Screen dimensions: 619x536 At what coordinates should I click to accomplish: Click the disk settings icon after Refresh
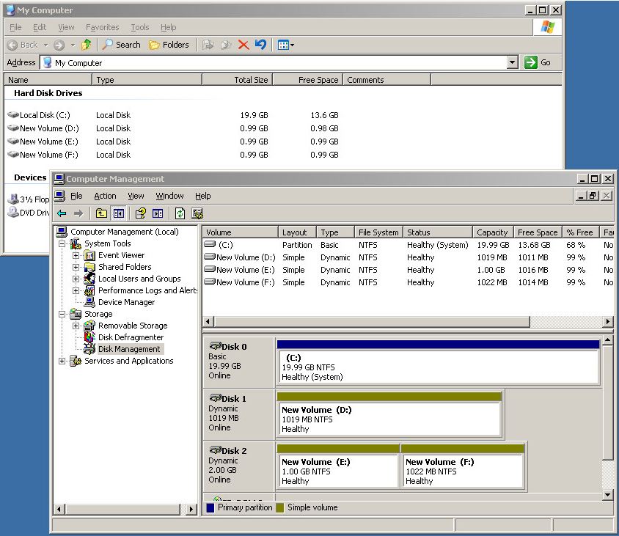point(197,213)
